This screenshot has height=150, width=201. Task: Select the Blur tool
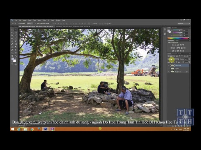12,47
